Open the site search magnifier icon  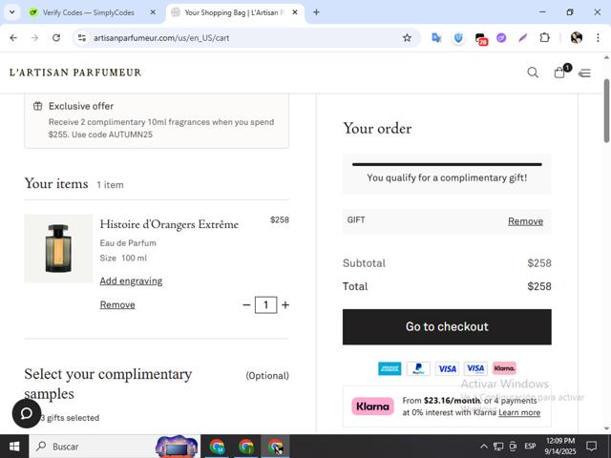pos(533,73)
